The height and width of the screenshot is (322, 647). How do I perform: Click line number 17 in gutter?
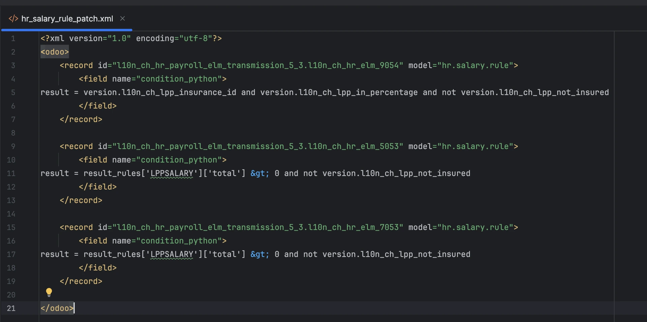pyautogui.click(x=11, y=254)
